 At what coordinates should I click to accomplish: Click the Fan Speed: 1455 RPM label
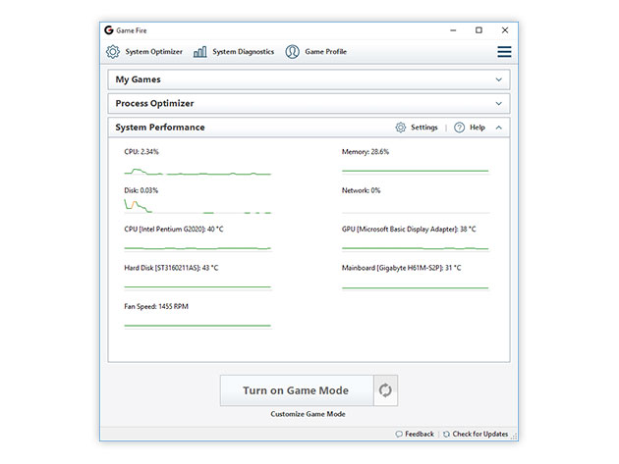(x=156, y=306)
